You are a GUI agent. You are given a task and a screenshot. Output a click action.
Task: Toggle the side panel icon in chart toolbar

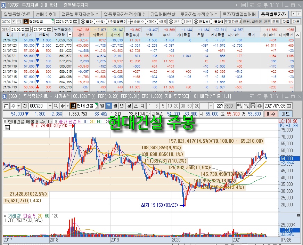(6, 106)
